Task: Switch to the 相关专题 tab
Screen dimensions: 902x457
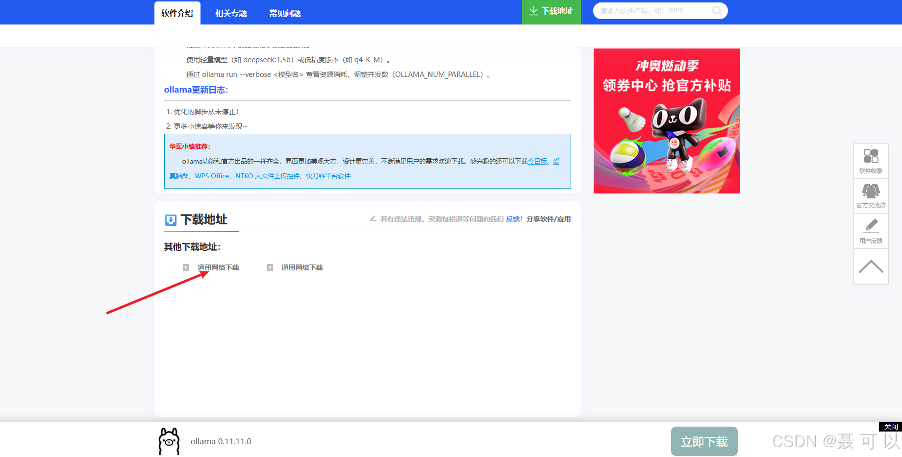Action: pos(230,13)
